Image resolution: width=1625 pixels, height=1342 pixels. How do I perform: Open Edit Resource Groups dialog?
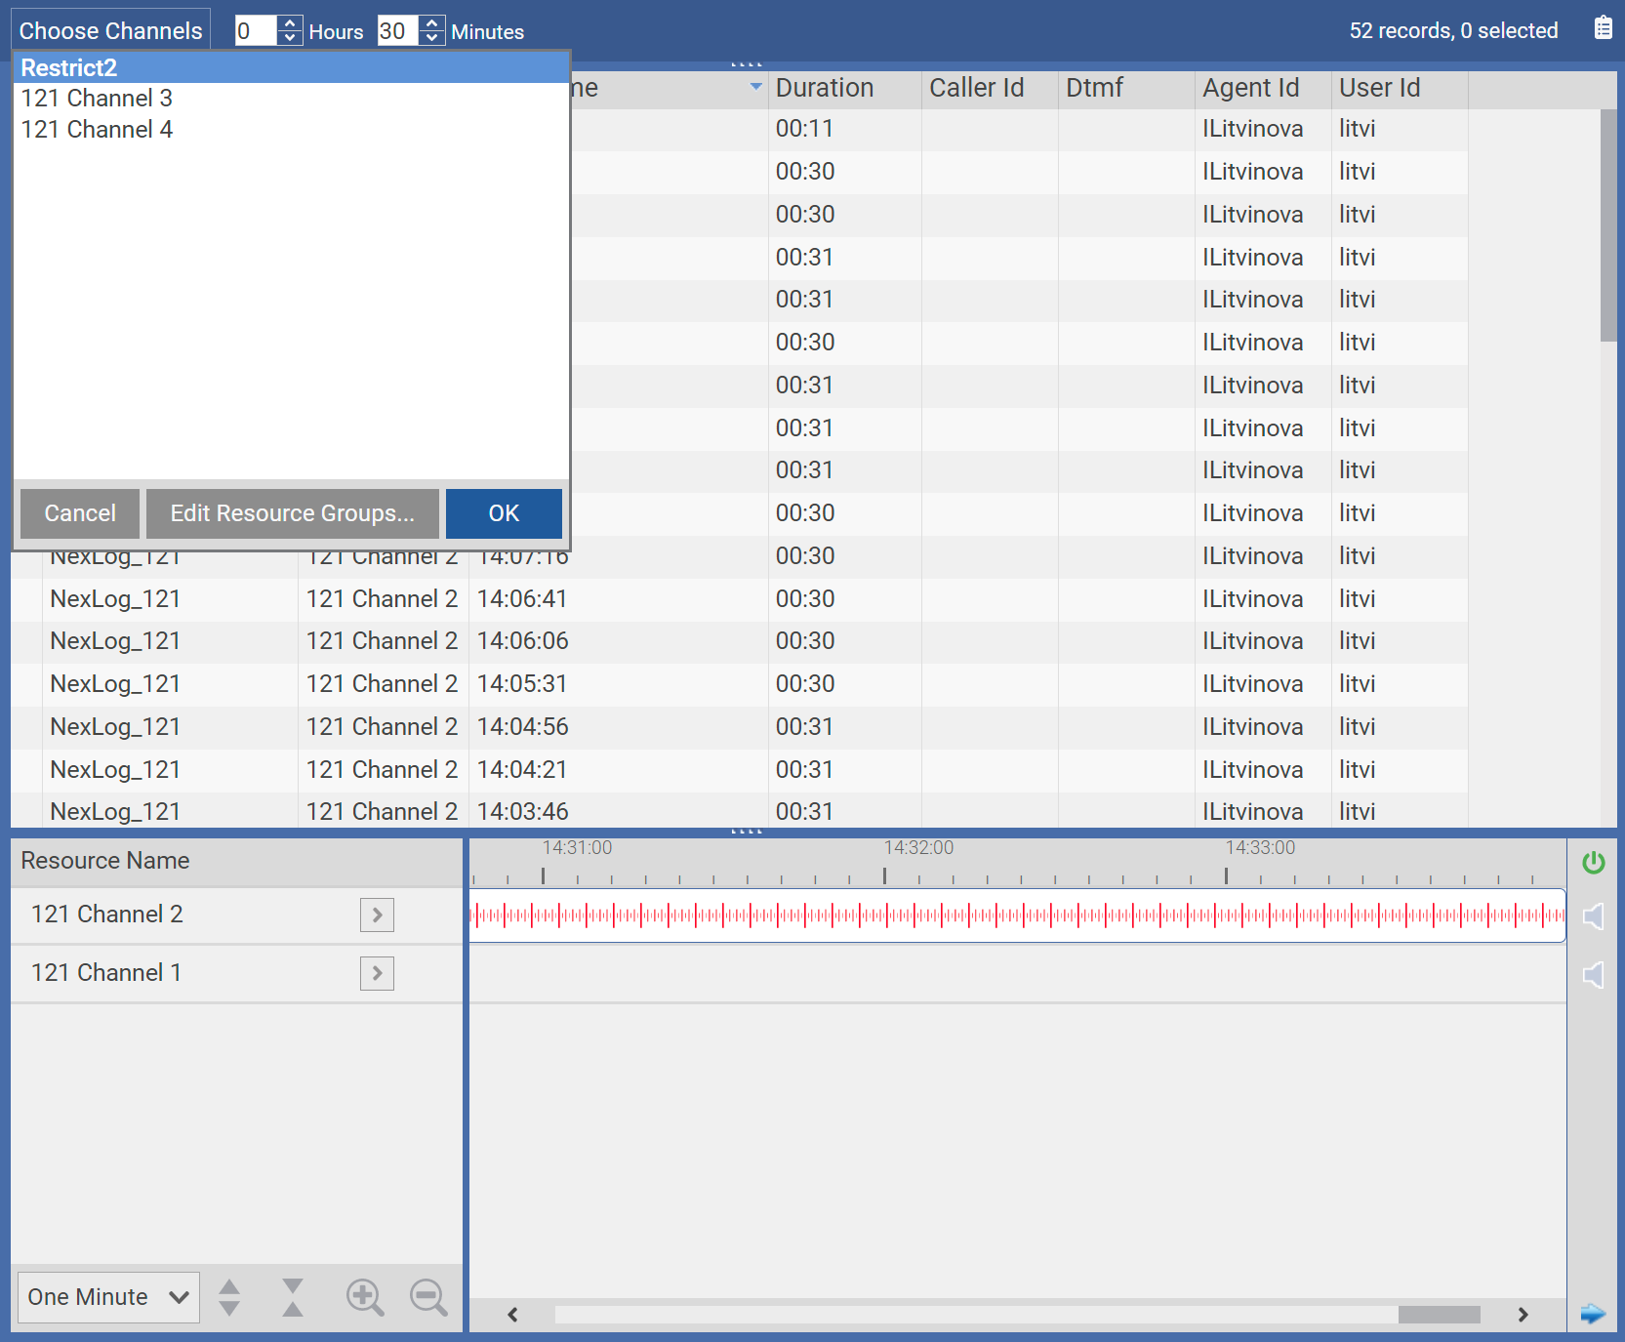coord(292,513)
